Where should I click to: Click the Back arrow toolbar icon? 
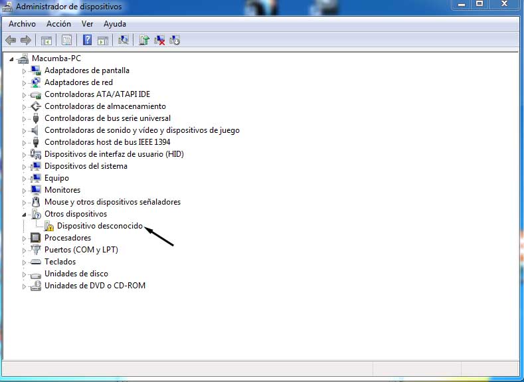point(11,41)
